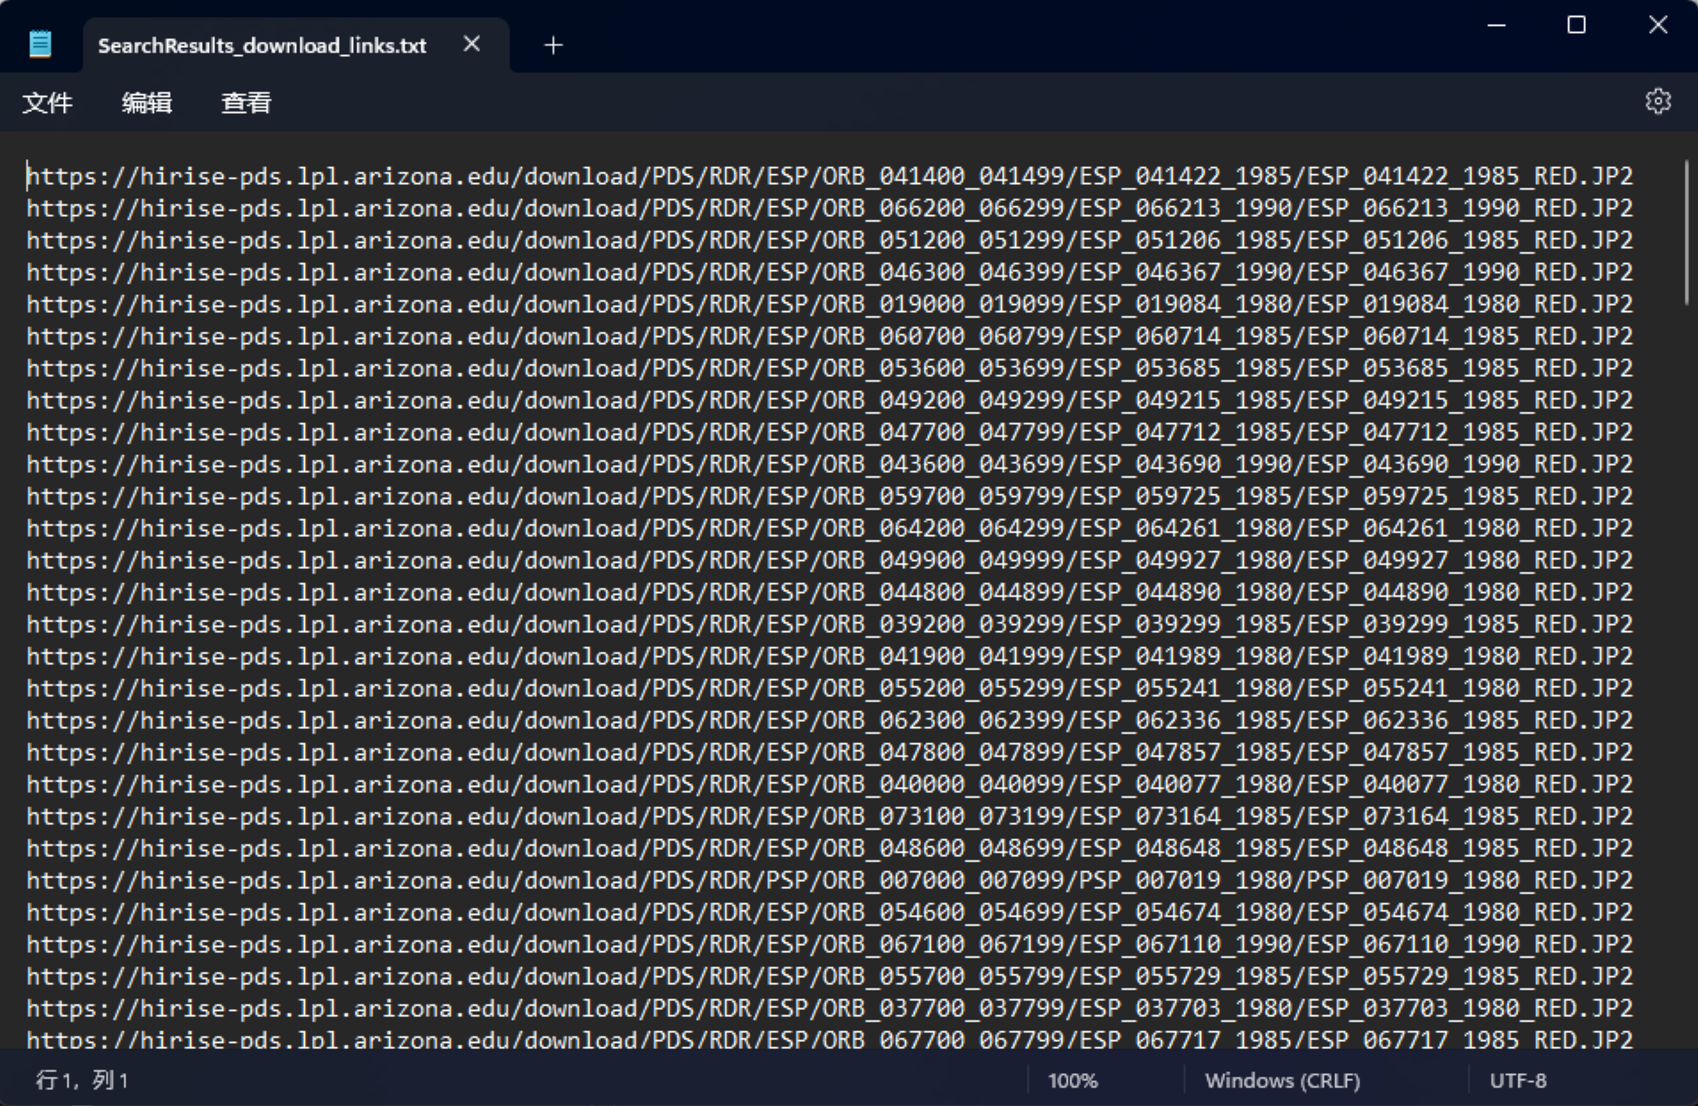Open the 文件 menu
This screenshot has width=1698, height=1106.
[47, 103]
